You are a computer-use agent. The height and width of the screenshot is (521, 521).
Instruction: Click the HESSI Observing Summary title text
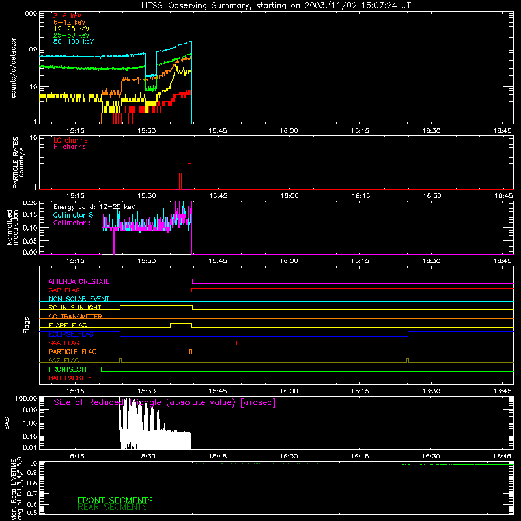276,6
